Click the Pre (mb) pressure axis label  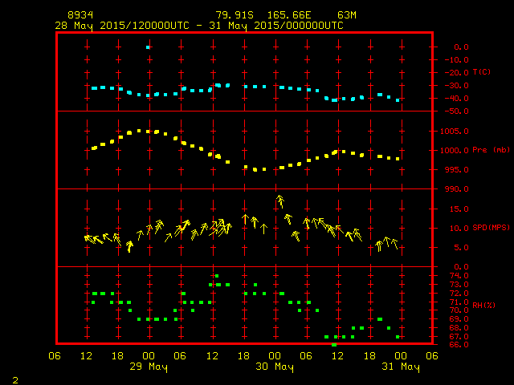pyautogui.click(x=491, y=150)
